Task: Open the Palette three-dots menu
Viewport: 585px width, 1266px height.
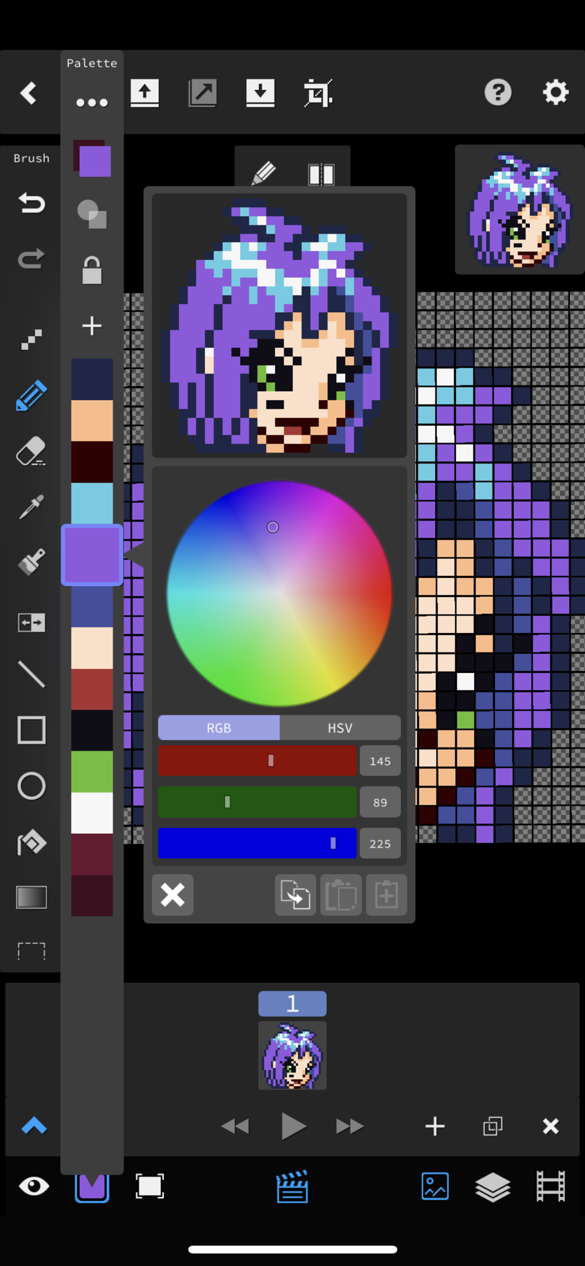Action: coord(92,103)
